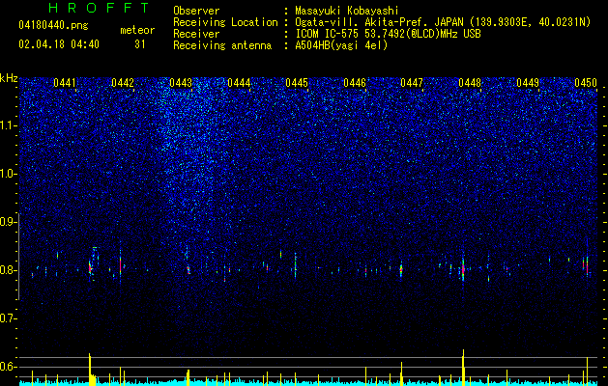Click the HROFFT title text
The image size is (608, 386).
pos(100,8)
